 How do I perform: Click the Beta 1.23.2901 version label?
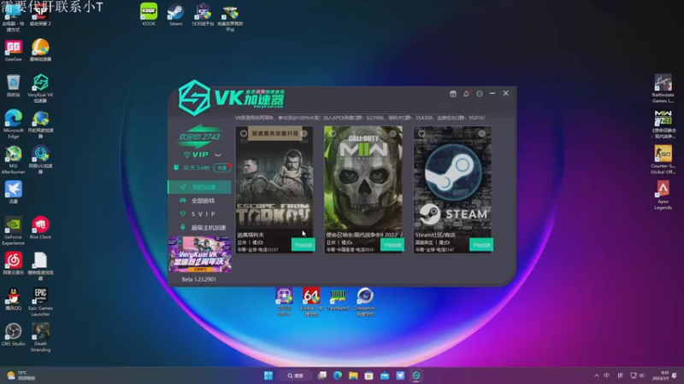pos(199,279)
